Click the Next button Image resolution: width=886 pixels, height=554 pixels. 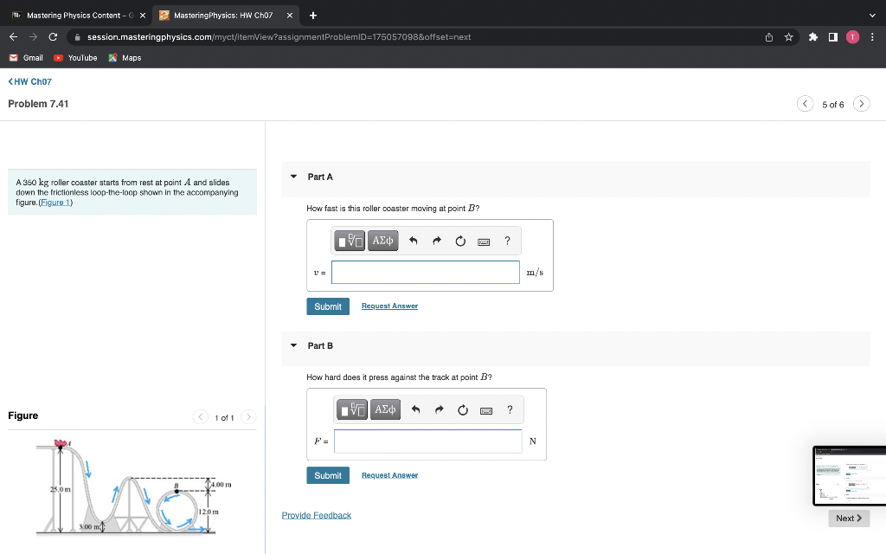(849, 518)
